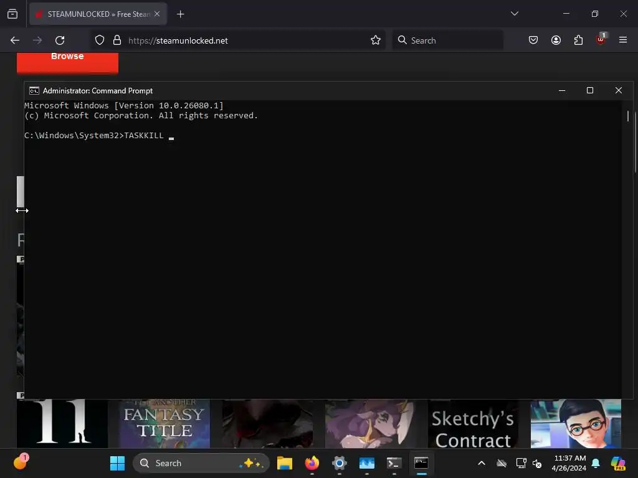Open the purple haired character thumbnail

pos(370,423)
